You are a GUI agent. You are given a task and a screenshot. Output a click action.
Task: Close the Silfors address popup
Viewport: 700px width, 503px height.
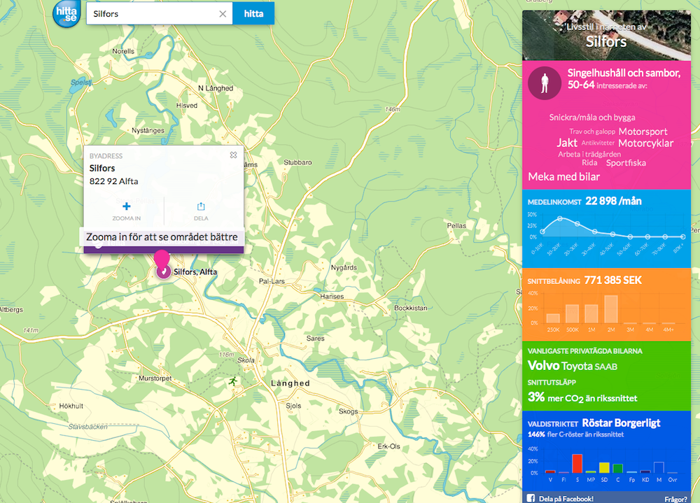(x=233, y=155)
